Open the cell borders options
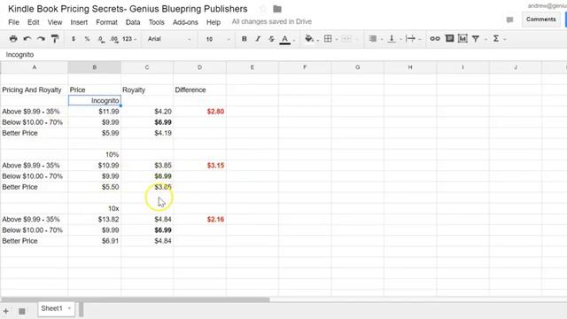Viewport: 567px width, 319px height. 328,39
